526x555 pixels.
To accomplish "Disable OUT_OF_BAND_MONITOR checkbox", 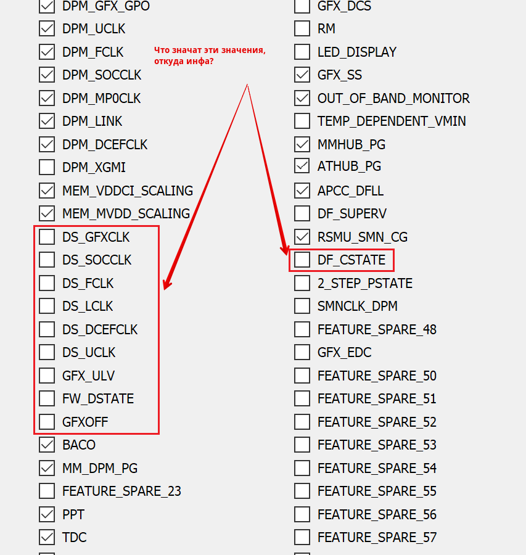I will pyautogui.click(x=302, y=98).
